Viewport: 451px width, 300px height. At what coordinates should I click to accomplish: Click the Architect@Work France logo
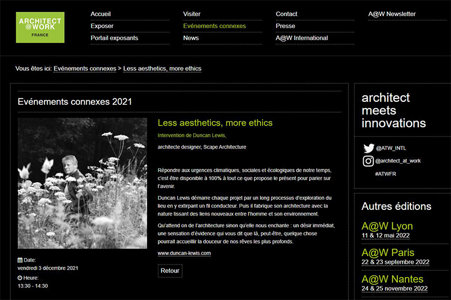(x=40, y=27)
